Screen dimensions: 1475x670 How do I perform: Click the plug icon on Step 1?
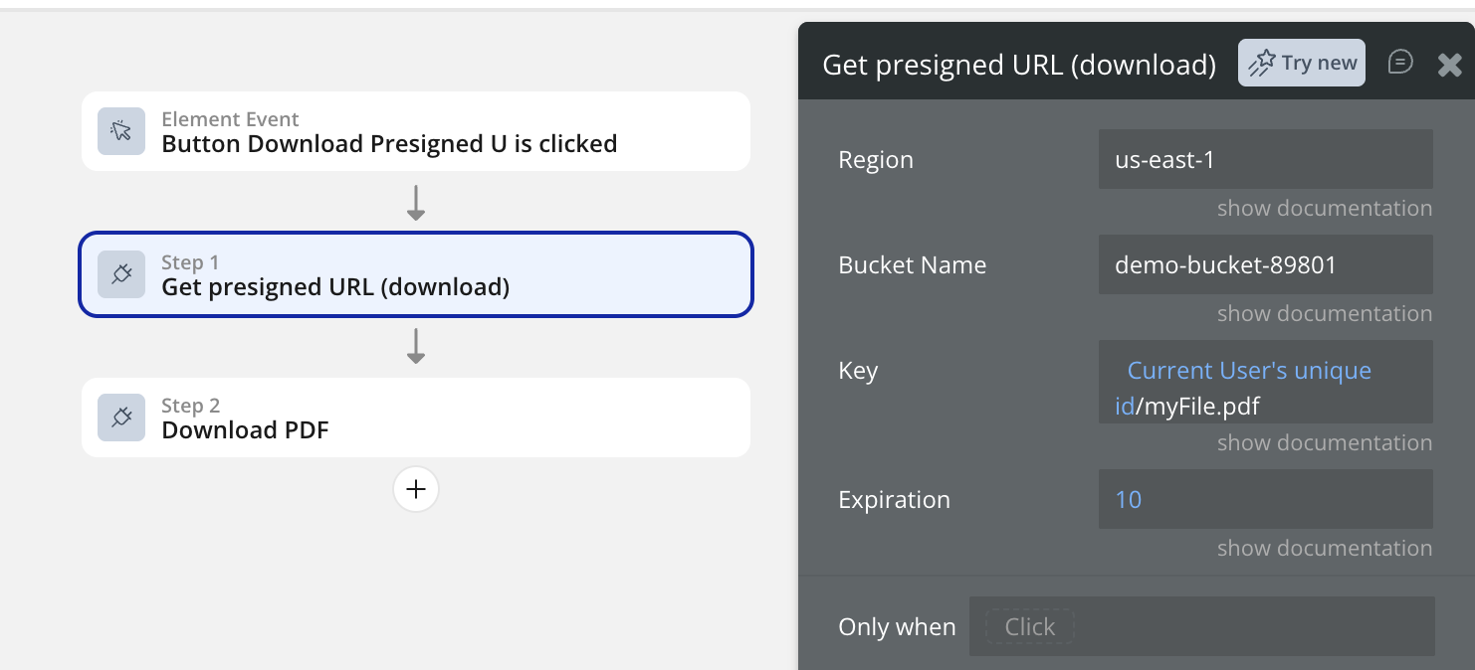pos(121,274)
